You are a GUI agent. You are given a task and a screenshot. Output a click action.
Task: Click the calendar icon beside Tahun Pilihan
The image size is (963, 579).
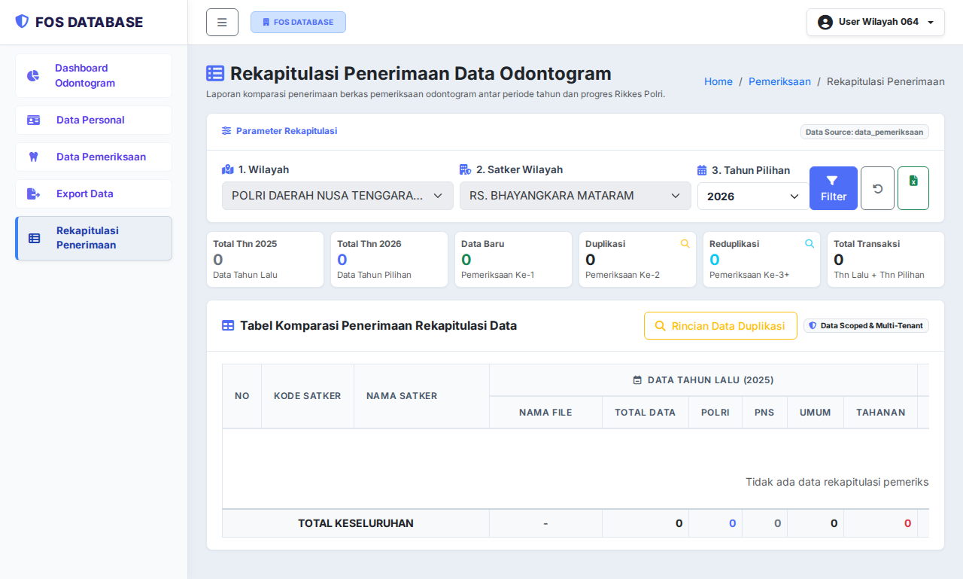pos(702,170)
